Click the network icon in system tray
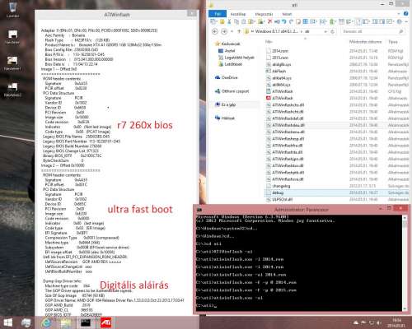 click(372, 322)
